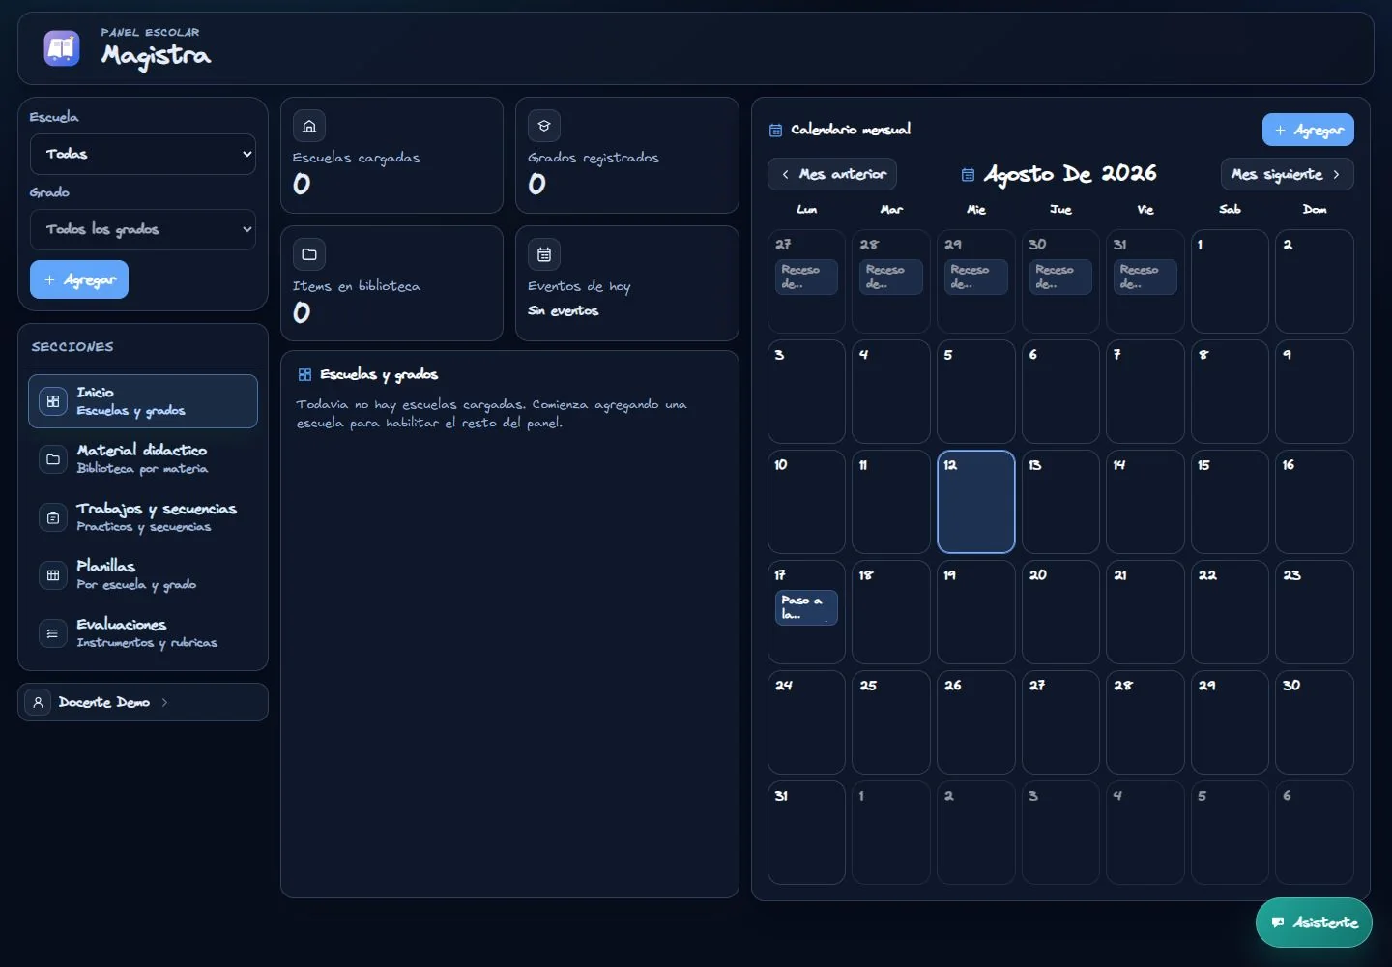1392x967 pixels.
Task: Click the Evaluaciones list icon in sidebar
Action: [x=53, y=633]
